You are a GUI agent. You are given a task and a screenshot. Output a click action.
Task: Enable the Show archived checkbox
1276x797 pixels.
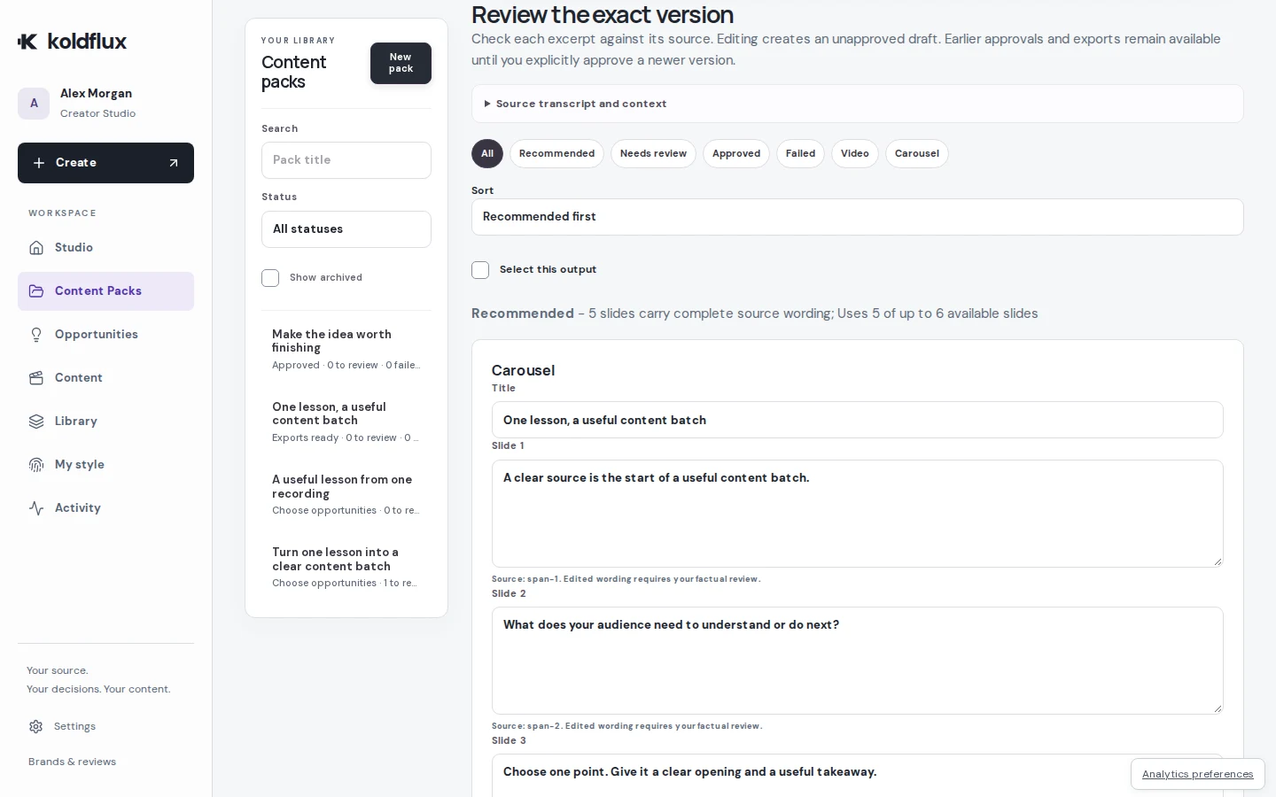tap(270, 278)
